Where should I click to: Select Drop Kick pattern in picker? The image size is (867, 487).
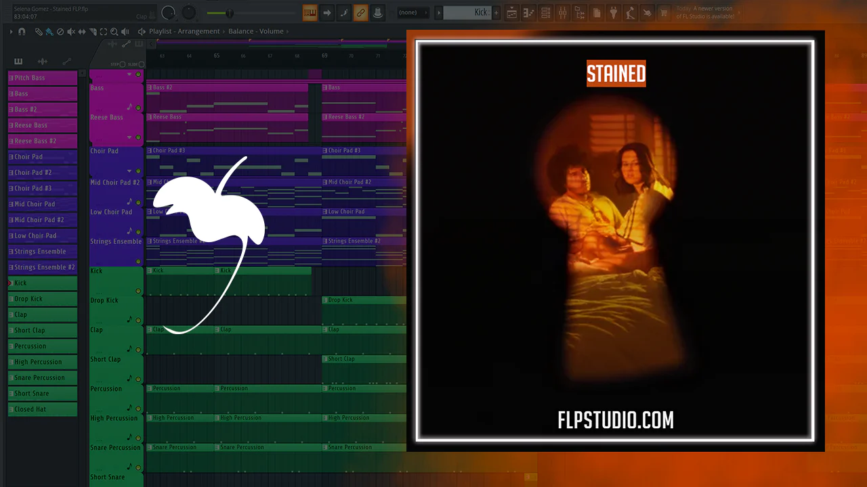[43, 298]
